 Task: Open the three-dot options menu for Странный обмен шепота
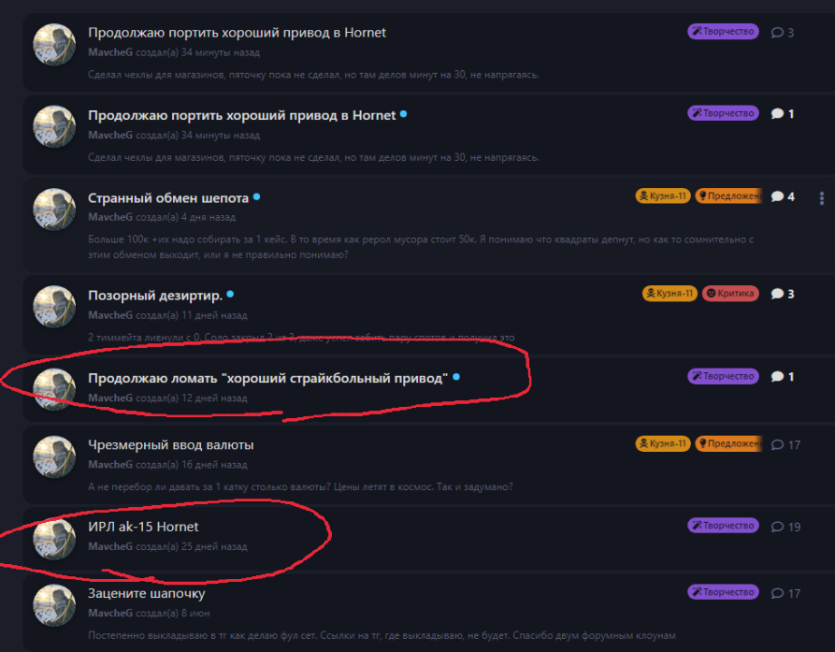[x=822, y=198]
